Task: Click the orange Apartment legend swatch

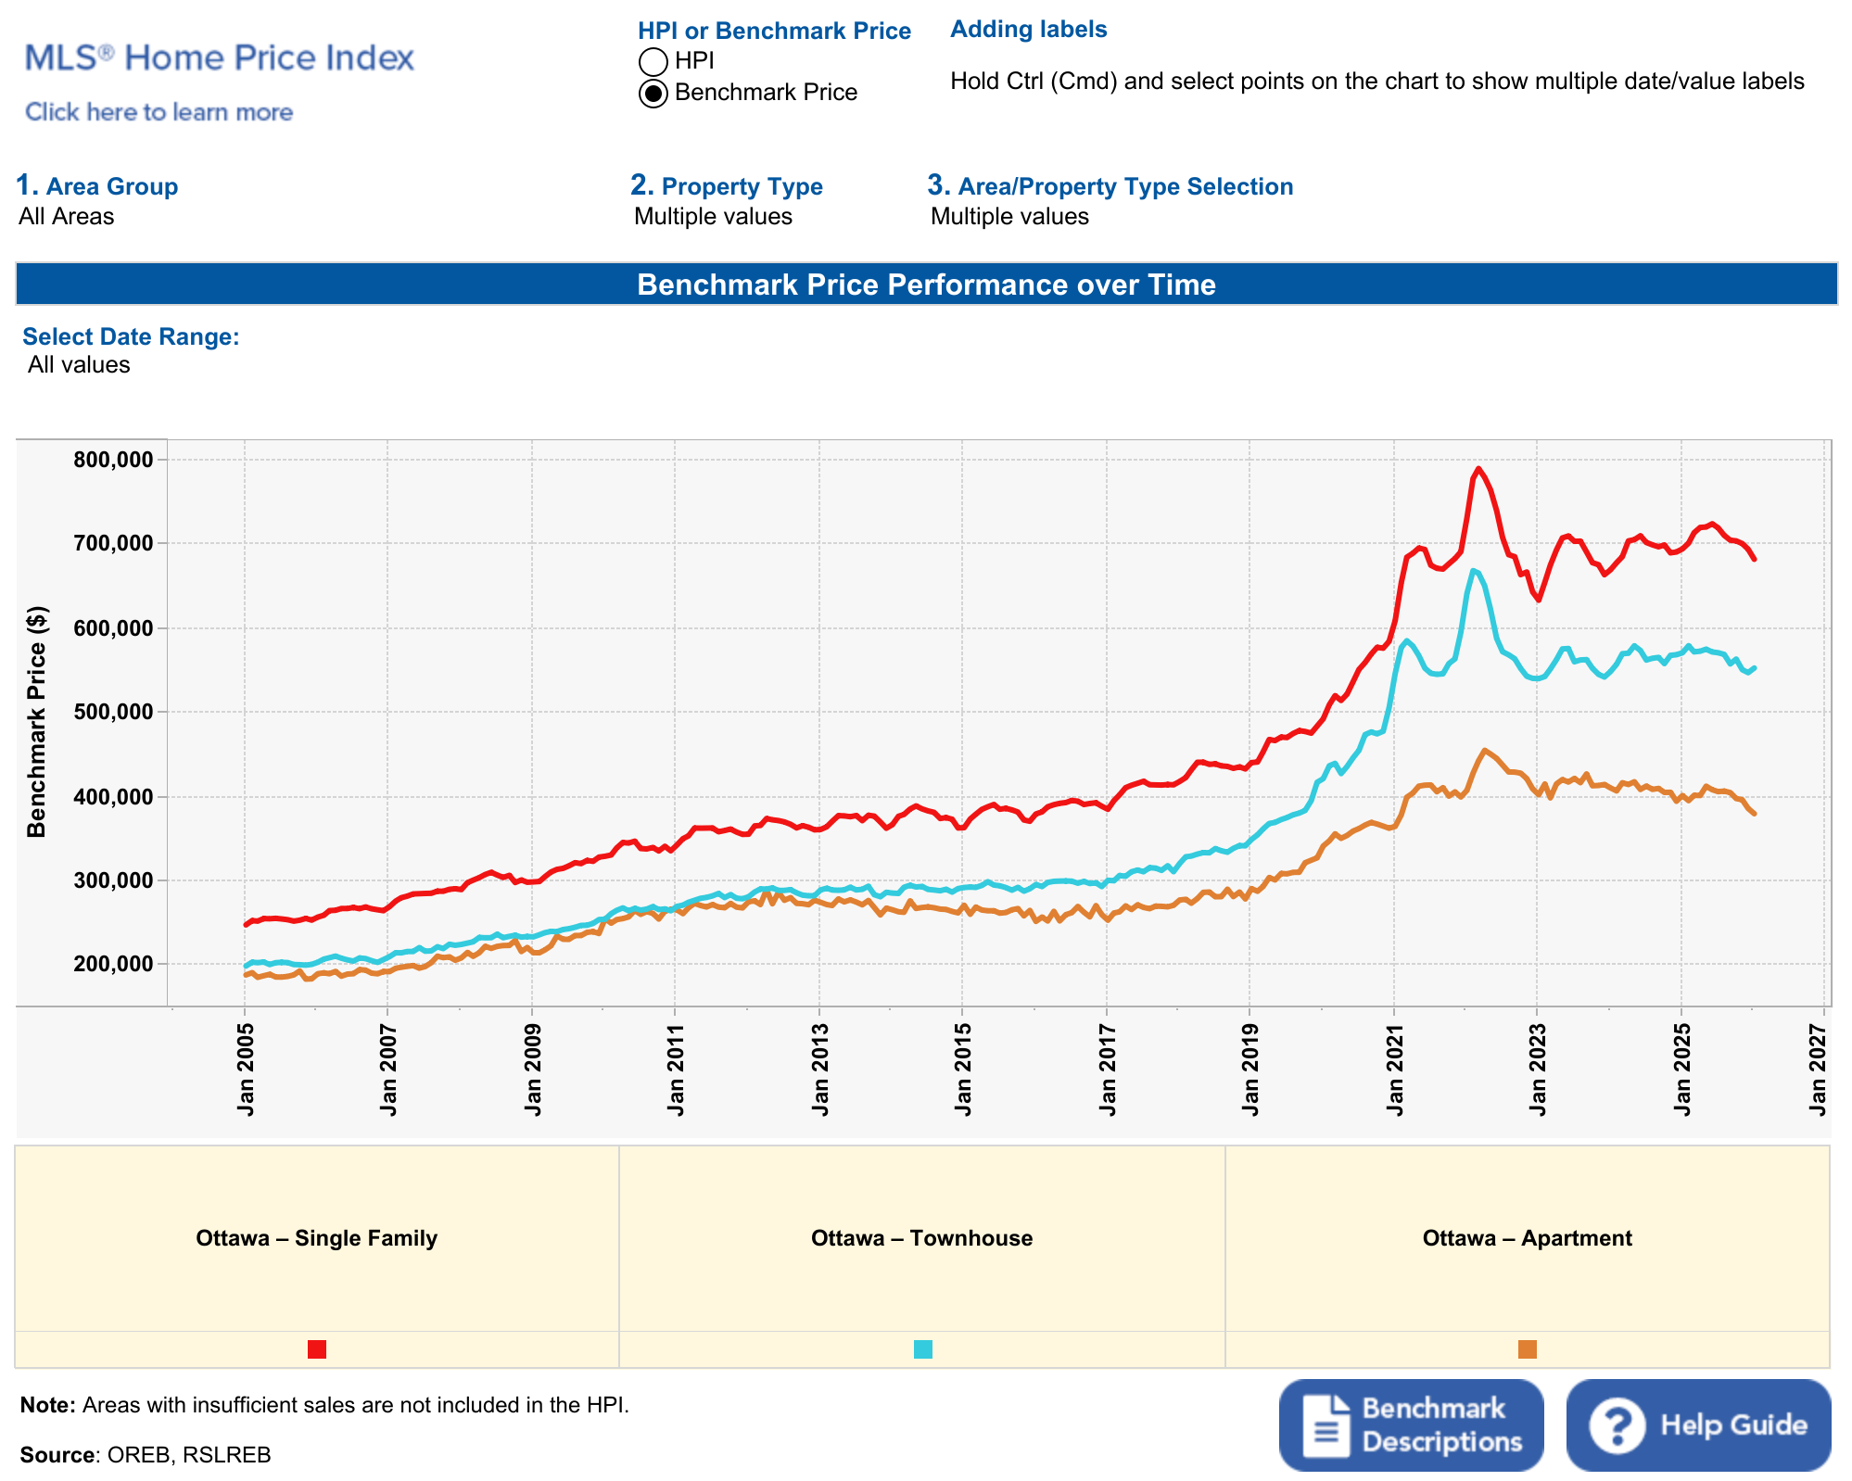Action: click(x=1528, y=1348)
